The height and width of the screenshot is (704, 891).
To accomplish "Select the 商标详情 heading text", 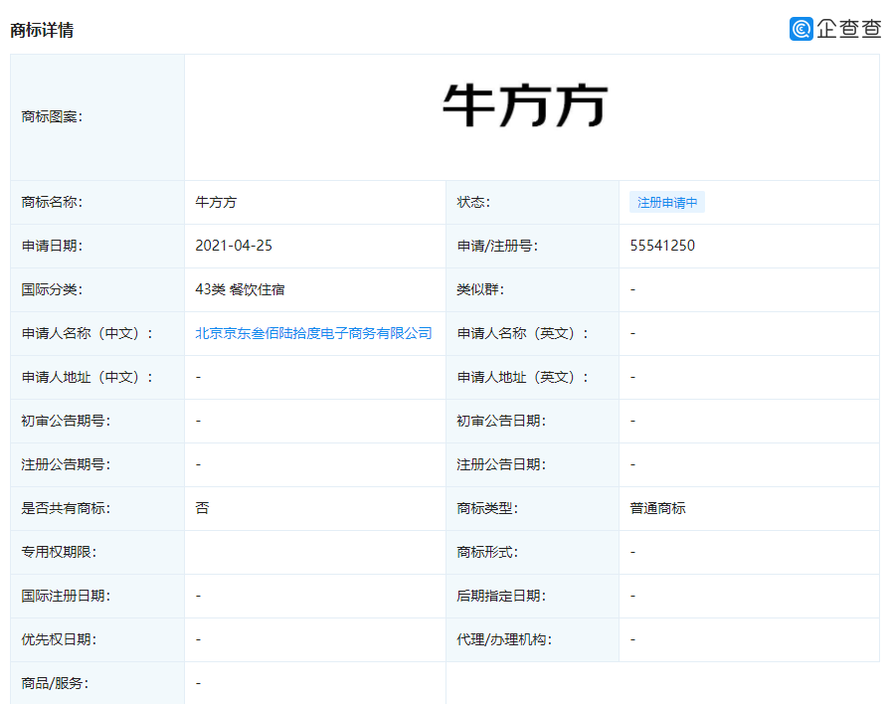I will [x=42, y=30].
